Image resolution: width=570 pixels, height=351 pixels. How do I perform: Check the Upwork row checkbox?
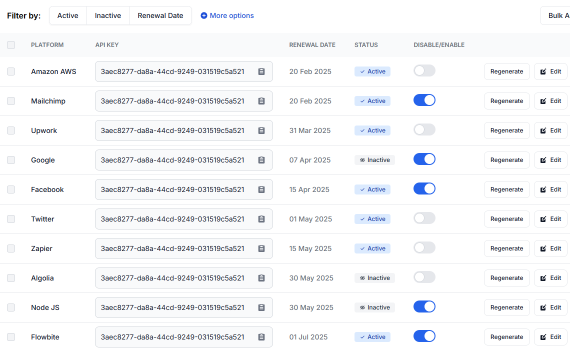11,130
